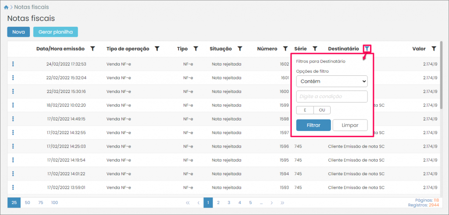Click the Gerar planilha button
Viewport: 449px width, 215px height.
coord(56,32)
